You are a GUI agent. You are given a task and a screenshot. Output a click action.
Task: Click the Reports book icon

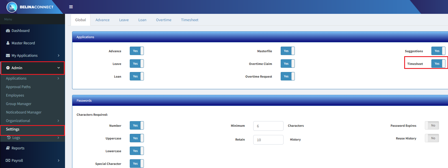coord(8,148)
